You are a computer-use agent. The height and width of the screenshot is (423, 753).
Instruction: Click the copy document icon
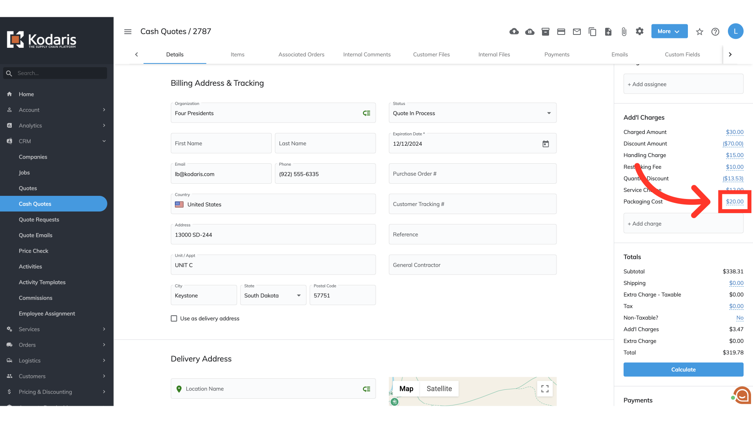pyautogui.click(x=592, y=31)
